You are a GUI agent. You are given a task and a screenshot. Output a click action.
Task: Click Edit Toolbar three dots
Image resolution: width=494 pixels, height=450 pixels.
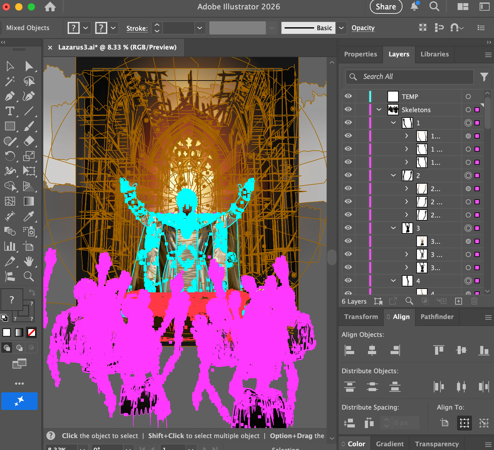pyautogui.click(x=19, y=384)
